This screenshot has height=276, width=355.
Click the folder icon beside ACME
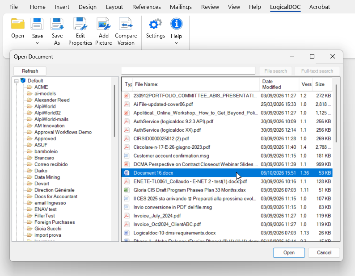30,87
